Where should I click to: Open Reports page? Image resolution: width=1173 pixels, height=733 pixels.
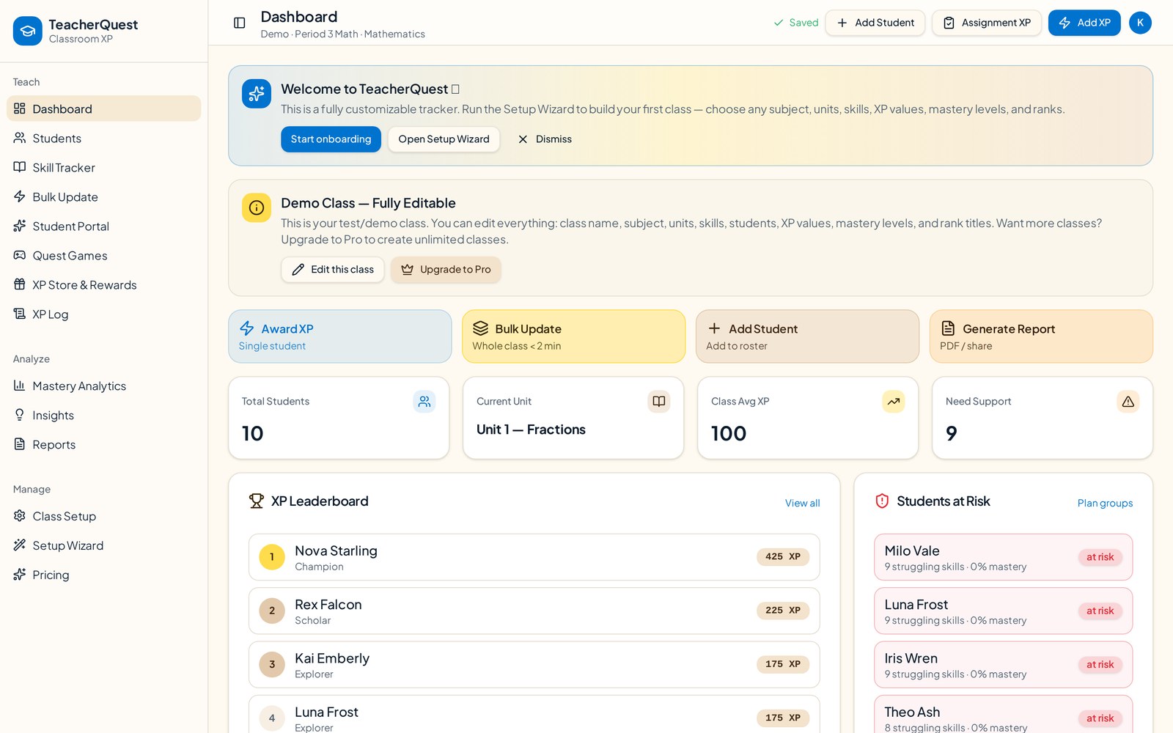click(103, 444)
